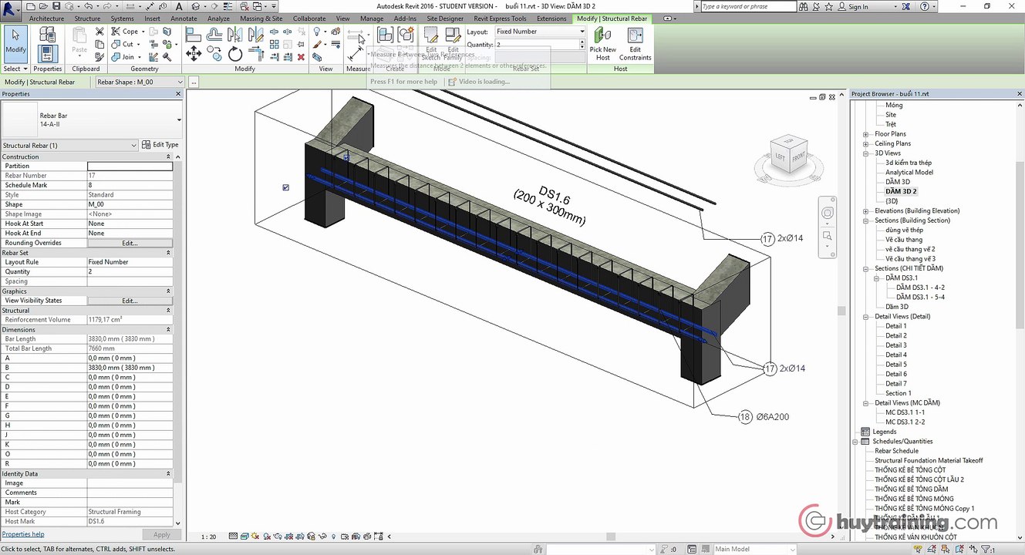The height and width of the screenshot is (555, 1025).
Task: Toggle the checkbox left of the beam's bounding box
Action: [x=286, y=187]
